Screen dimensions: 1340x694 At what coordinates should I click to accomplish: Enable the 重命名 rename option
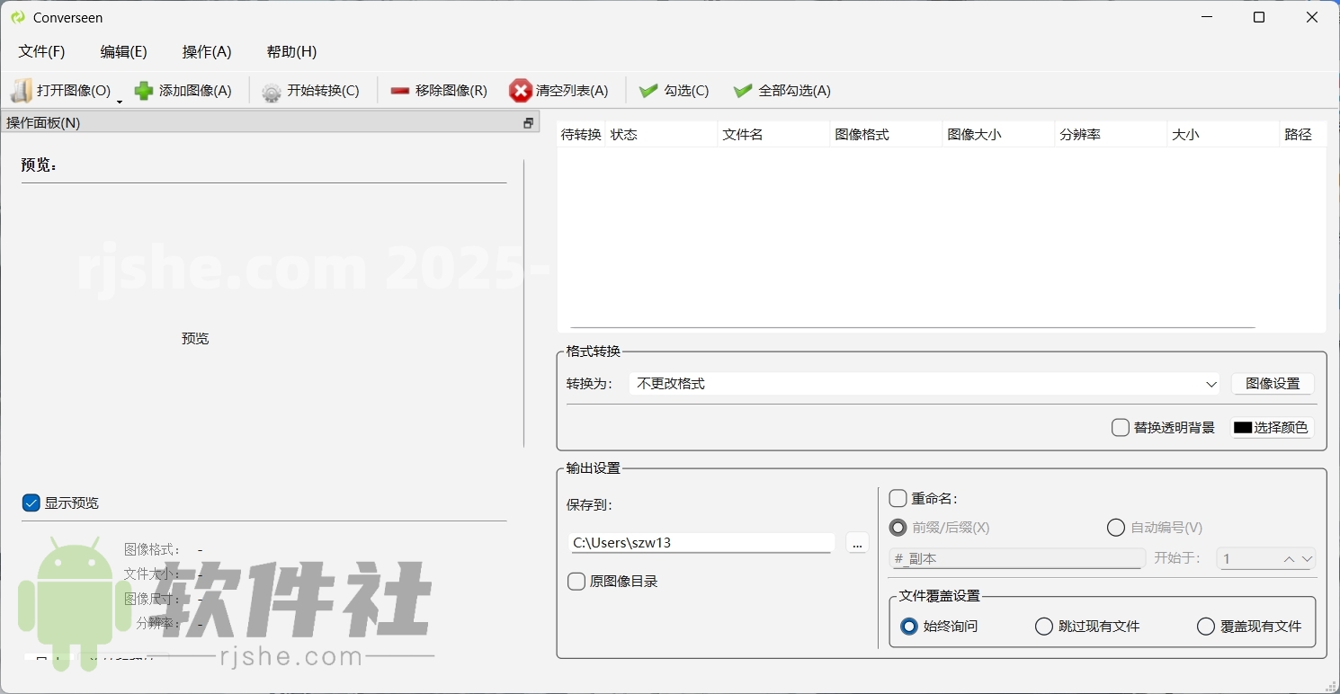pyautogui.click(x=898, y=498)
